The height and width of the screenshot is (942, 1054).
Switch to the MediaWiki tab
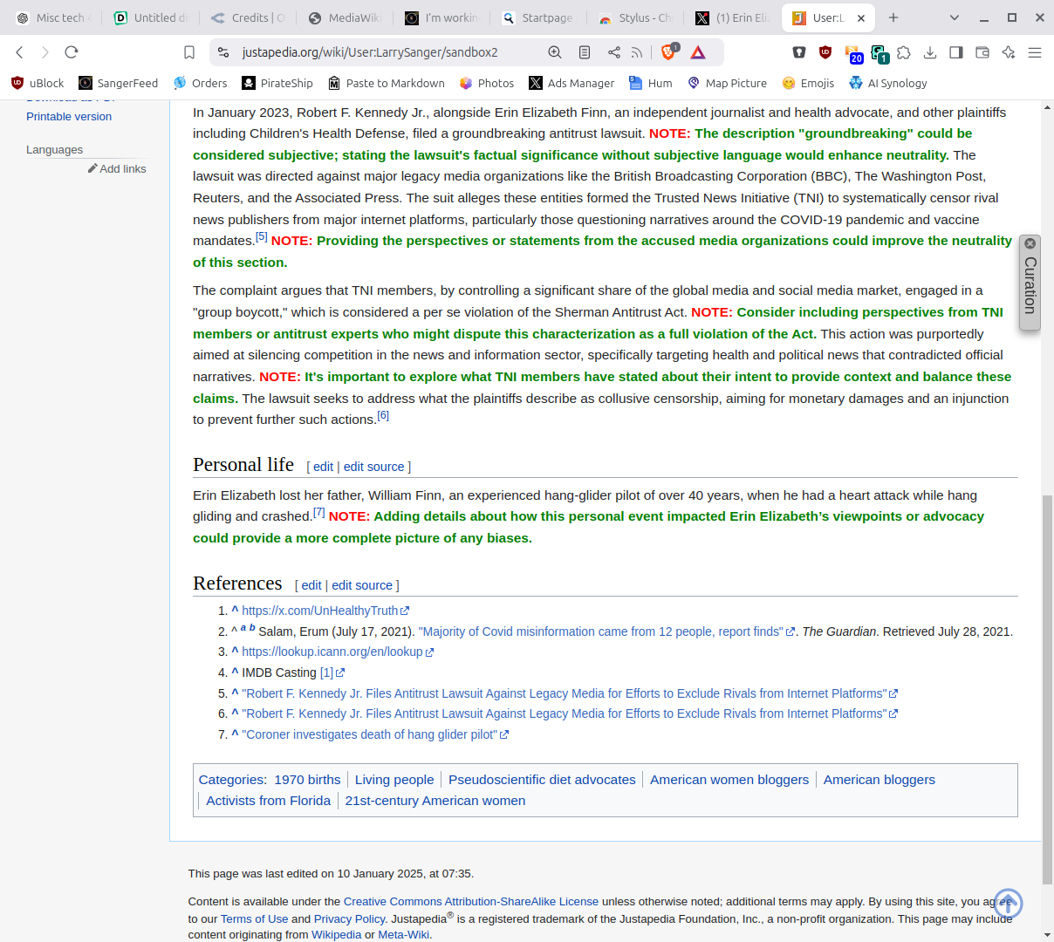click(346, 17)
